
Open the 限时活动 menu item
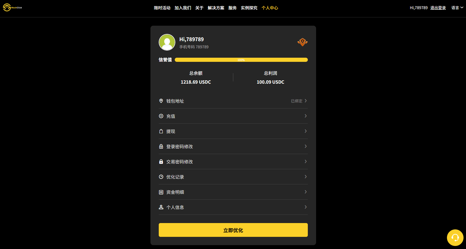(162, 8)
